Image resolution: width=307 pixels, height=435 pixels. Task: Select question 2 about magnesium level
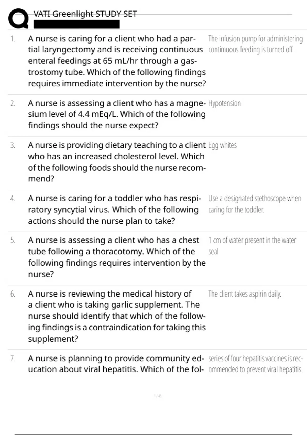[117, 114]
